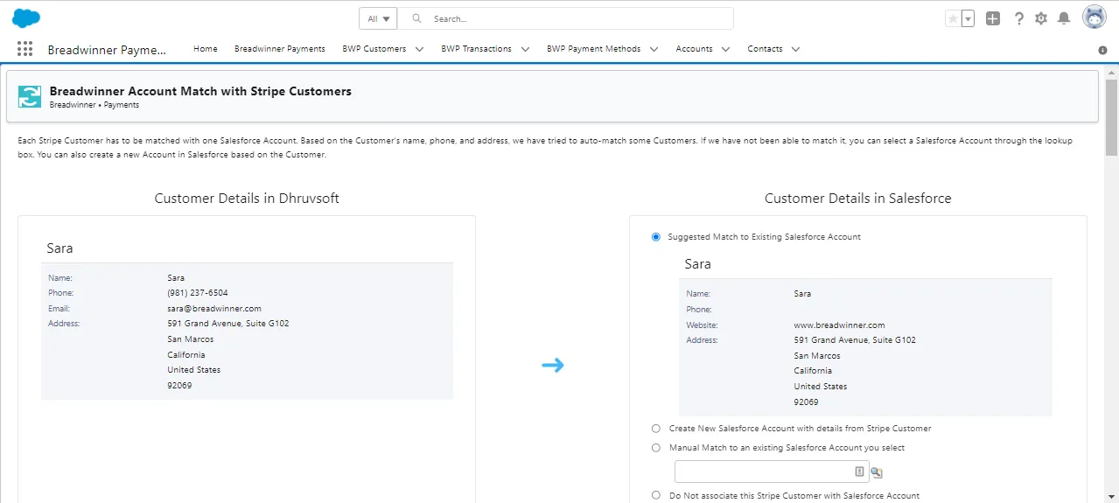1119x503 pixels.
Task: Click the search magnifier icon
Action: 416,18
